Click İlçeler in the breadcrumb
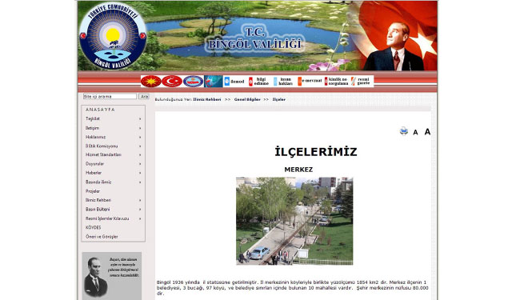The image size is (520, 300). pos(279,99)
